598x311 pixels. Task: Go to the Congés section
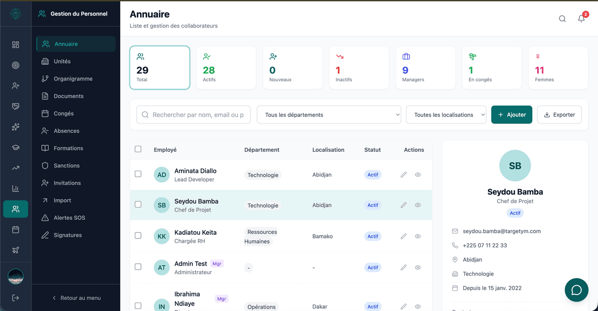64,113
